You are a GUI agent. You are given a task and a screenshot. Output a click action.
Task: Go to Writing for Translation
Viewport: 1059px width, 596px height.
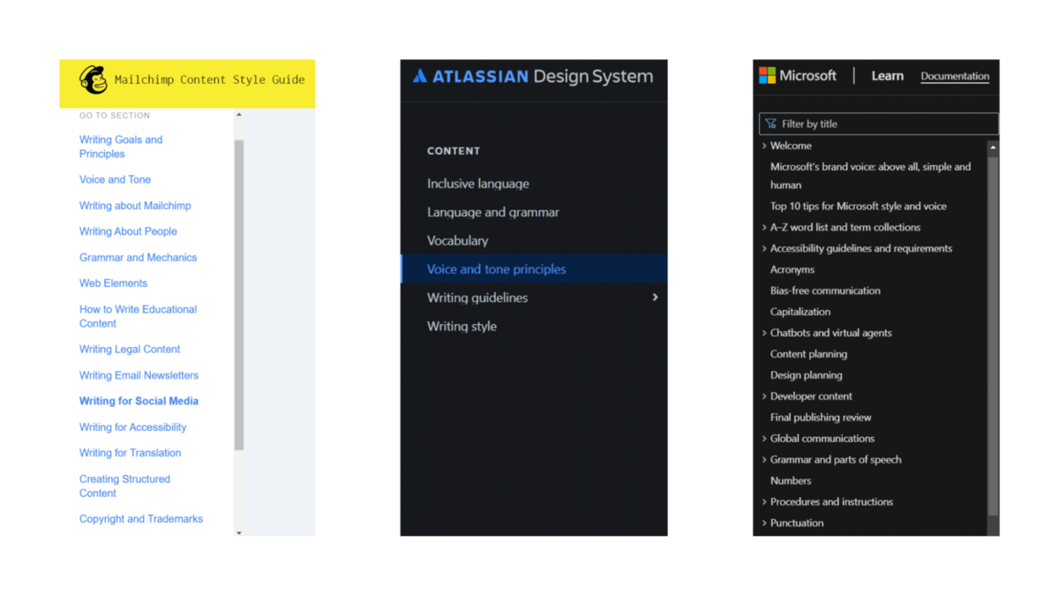click(130, 453)
